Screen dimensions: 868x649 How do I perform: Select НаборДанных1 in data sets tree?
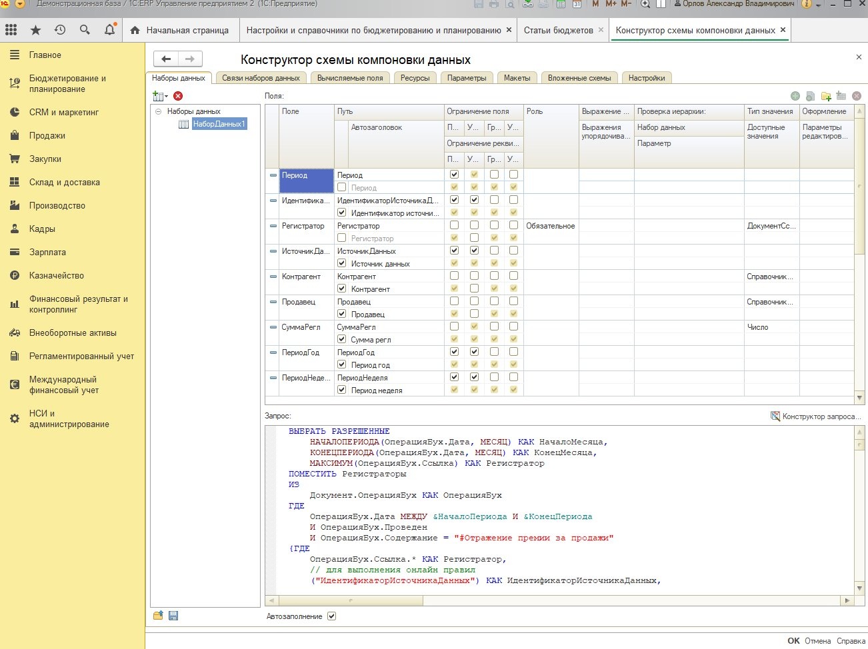(x=219, y=124)
